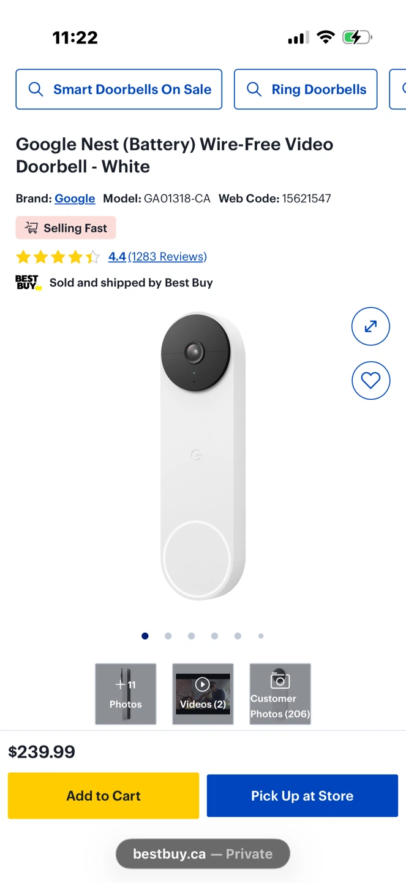406x883 pixels.
Task: Jump to second carousel image dot
Action: (x=168, y=636)
